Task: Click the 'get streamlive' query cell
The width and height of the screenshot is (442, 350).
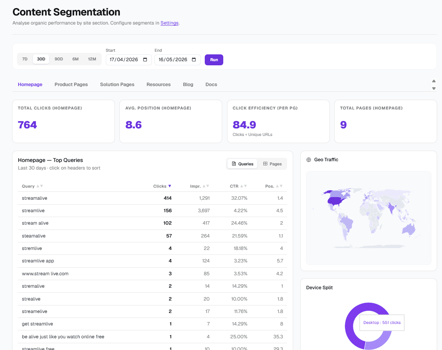Action: (x=37, y=324)
